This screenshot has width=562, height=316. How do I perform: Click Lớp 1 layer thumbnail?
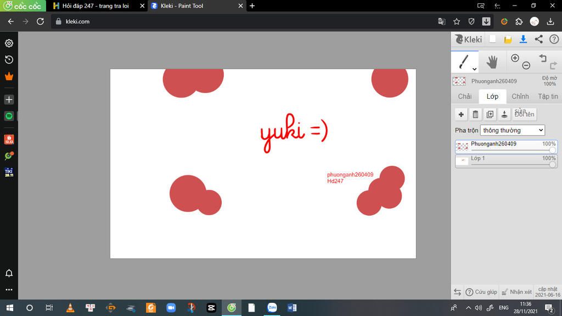click(x=462, y=161)
